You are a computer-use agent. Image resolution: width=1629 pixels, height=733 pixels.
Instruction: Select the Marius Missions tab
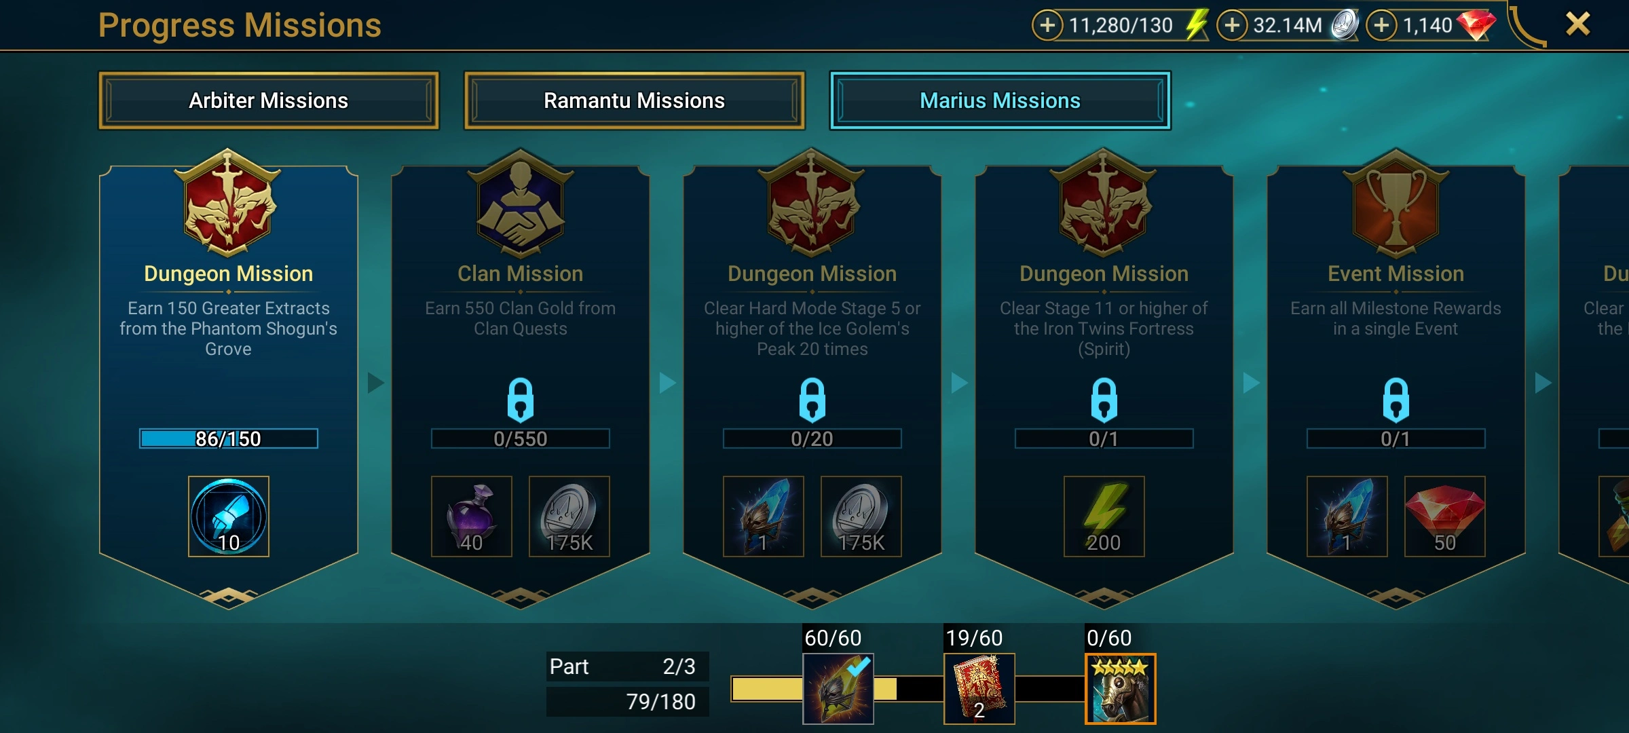(1000, 100)
